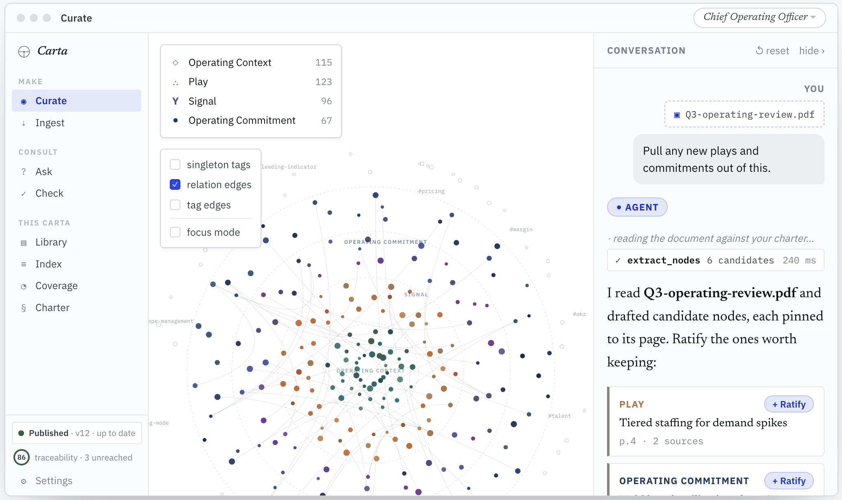The height and width of the screenshot is (500, 842).
Task: Click the OPERATING COMMITMENT ring label
Action: 385,242
